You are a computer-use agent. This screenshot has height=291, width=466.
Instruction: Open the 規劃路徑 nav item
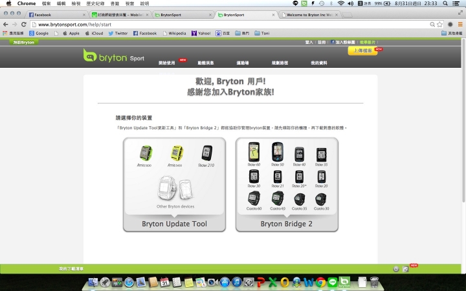pos(280,63)
